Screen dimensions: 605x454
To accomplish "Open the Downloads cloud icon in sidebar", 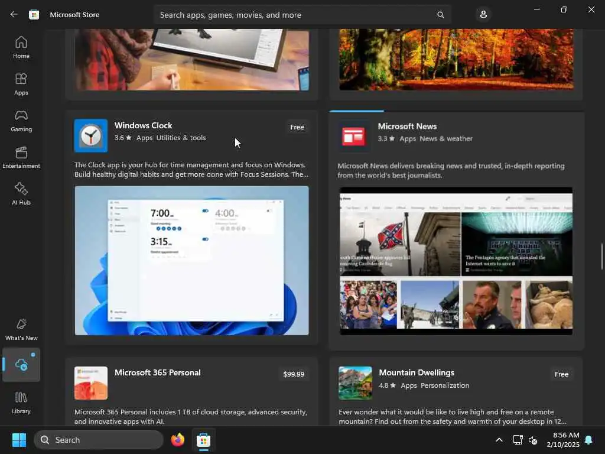I will click(x=21, y=364).
